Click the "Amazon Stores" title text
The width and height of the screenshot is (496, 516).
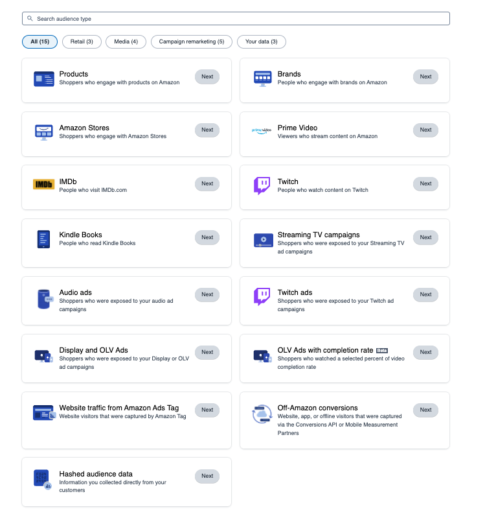pos(84,128)
